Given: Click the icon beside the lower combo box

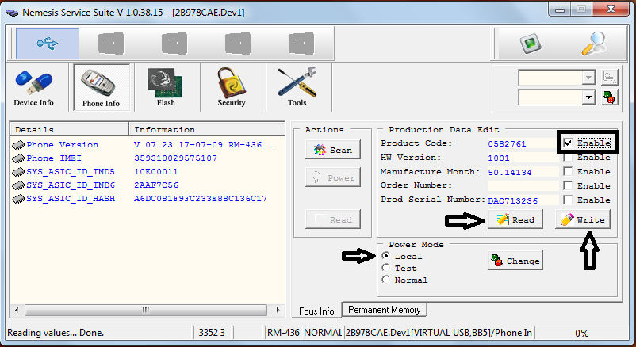Looking at the screenshot, I should (x=610, y=97).
